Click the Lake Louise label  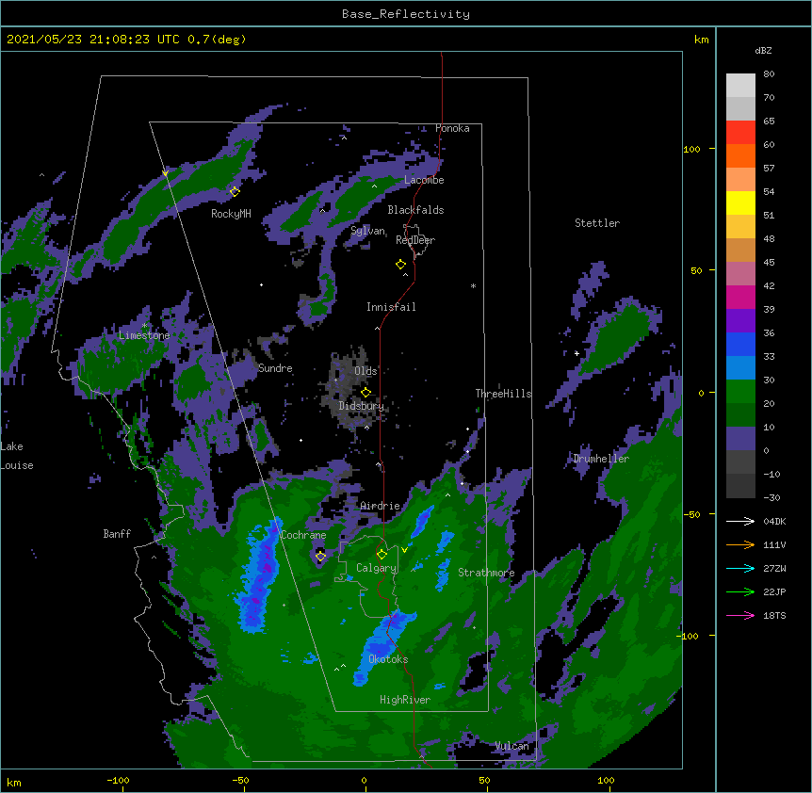point(17,456)
